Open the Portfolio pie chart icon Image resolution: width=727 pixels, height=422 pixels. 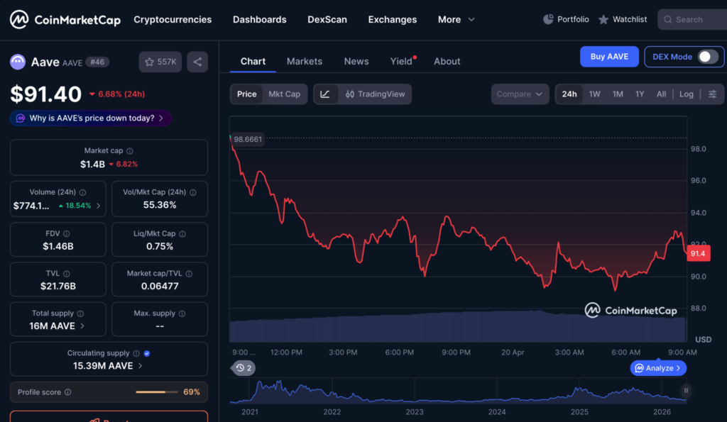point(548,19)
